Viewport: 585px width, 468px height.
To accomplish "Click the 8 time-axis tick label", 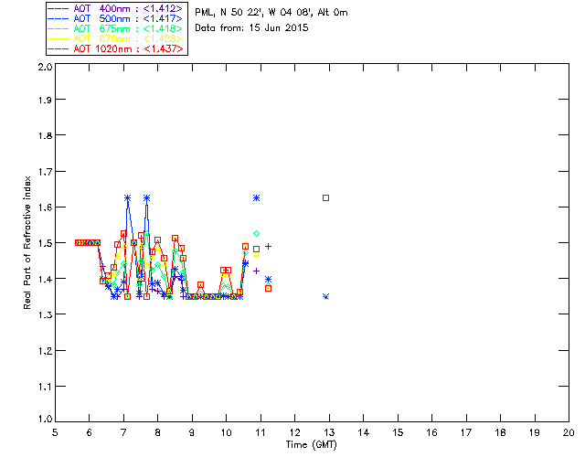I will 158,432.
